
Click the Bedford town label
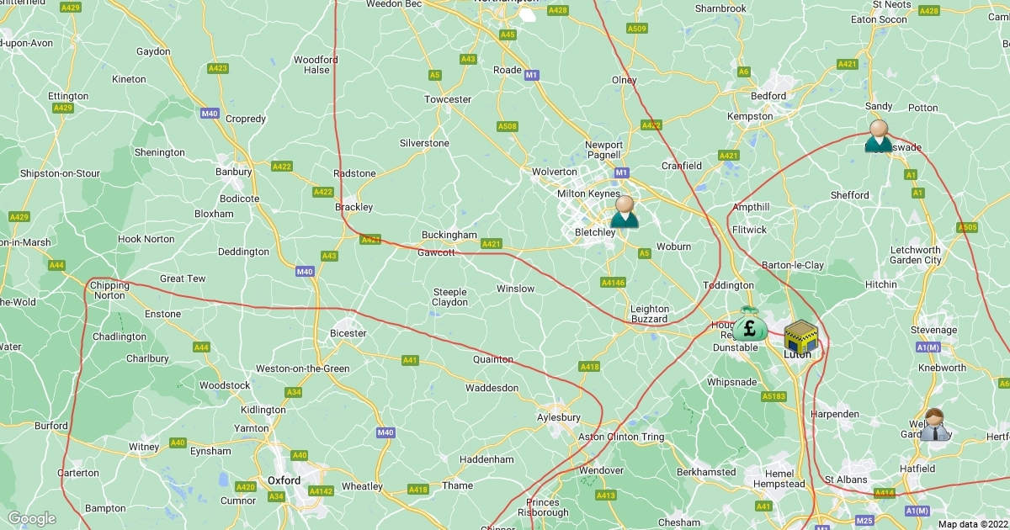pyautogui.click(x=768, y=96)
